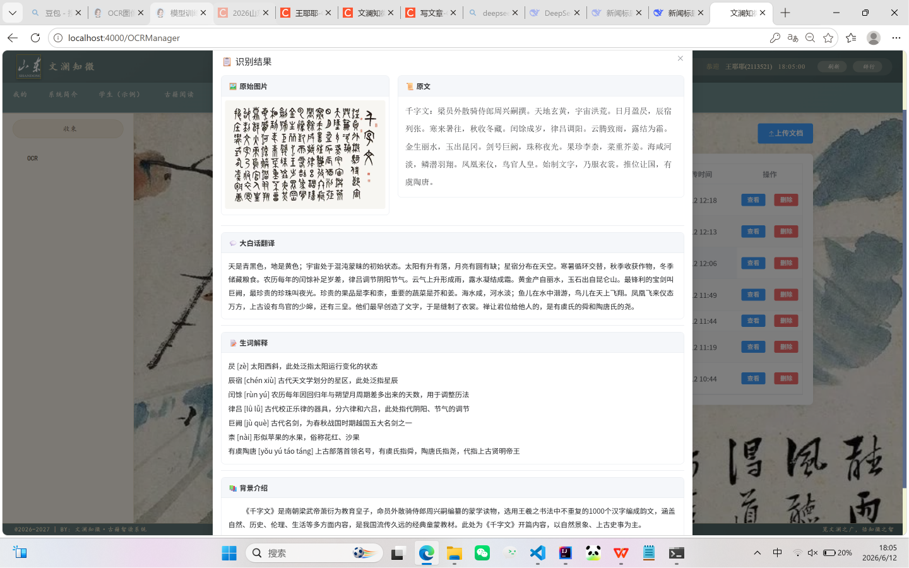Click 删除 for the 10:44 row

(x=786, y=379)
